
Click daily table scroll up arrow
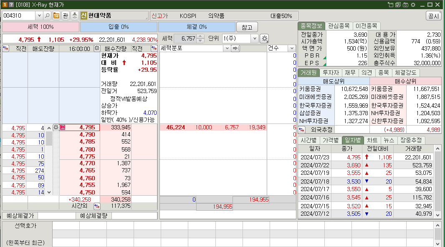tap(437, 148)
